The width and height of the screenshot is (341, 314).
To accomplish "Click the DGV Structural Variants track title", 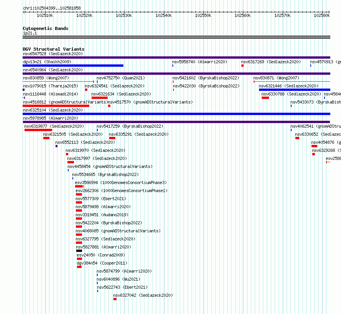I will click(54, 49).
